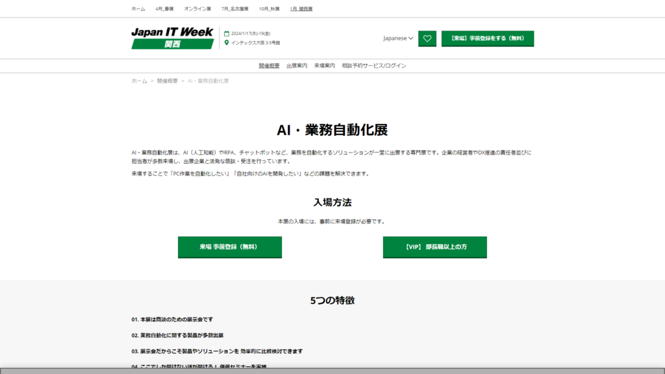Select オンライン展 in the top navigation
Screen dimensions: 665x374
coord(197,9)
